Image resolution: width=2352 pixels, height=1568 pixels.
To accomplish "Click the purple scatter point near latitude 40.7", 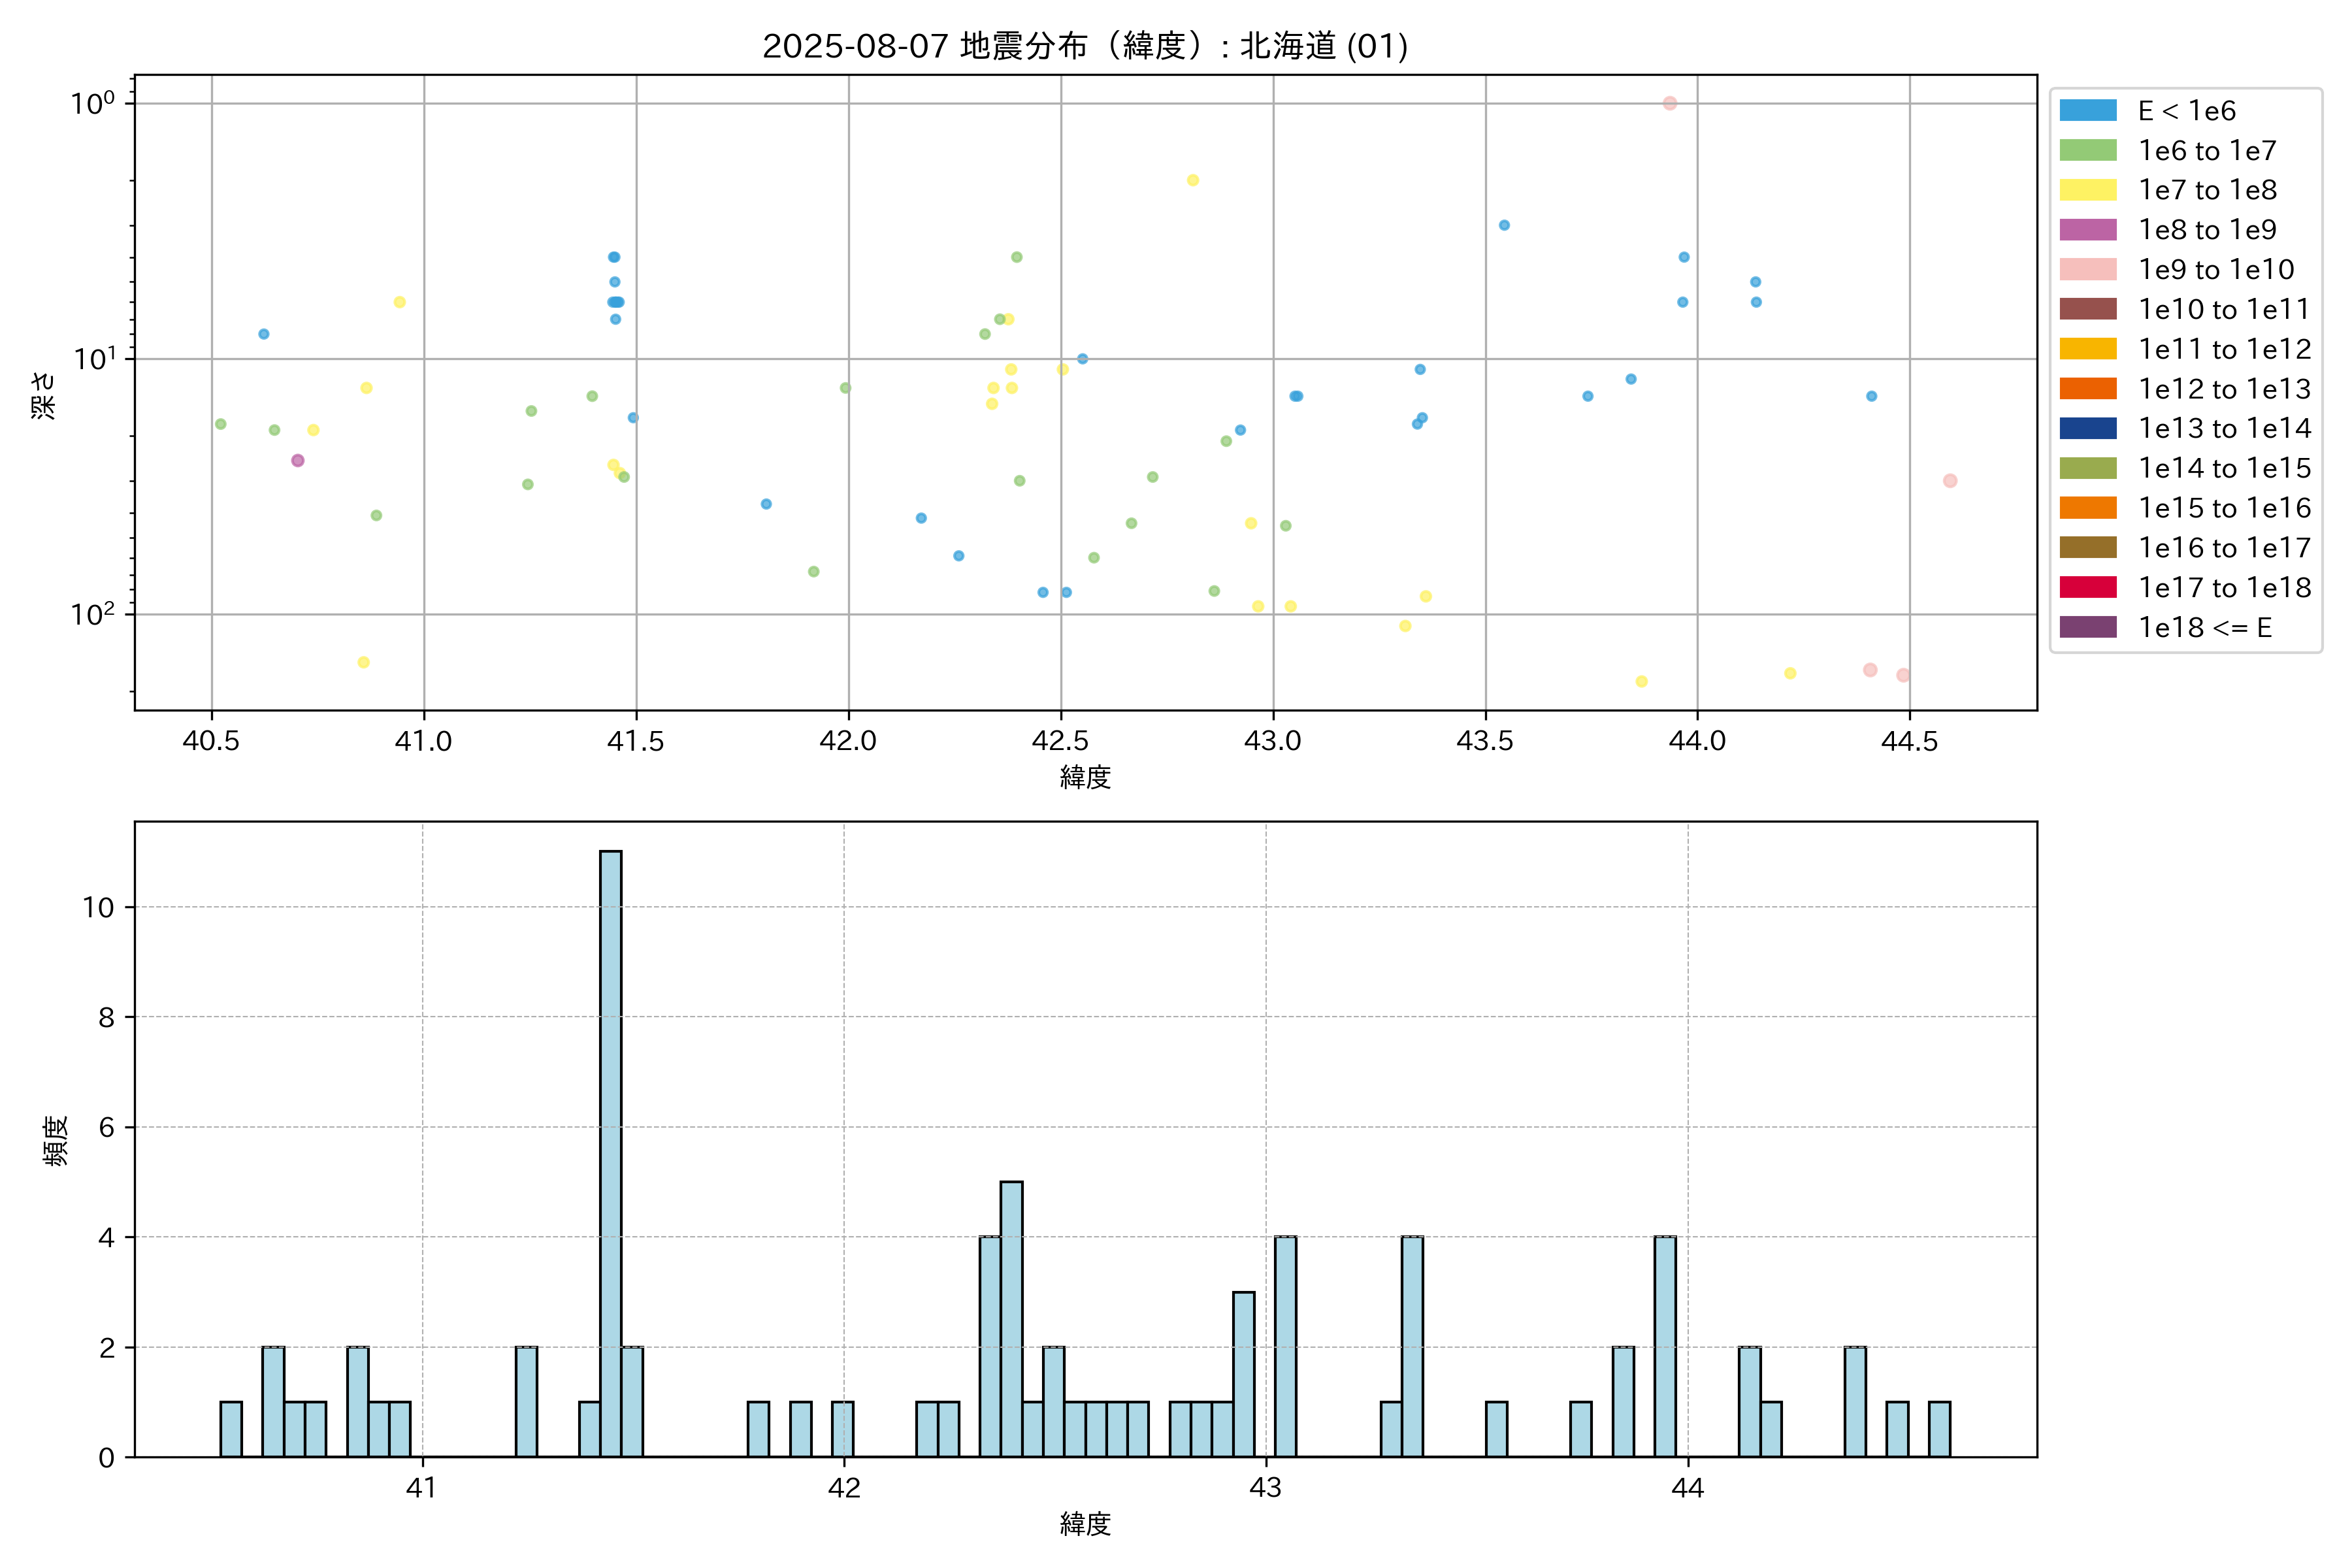I will (297, 460).
